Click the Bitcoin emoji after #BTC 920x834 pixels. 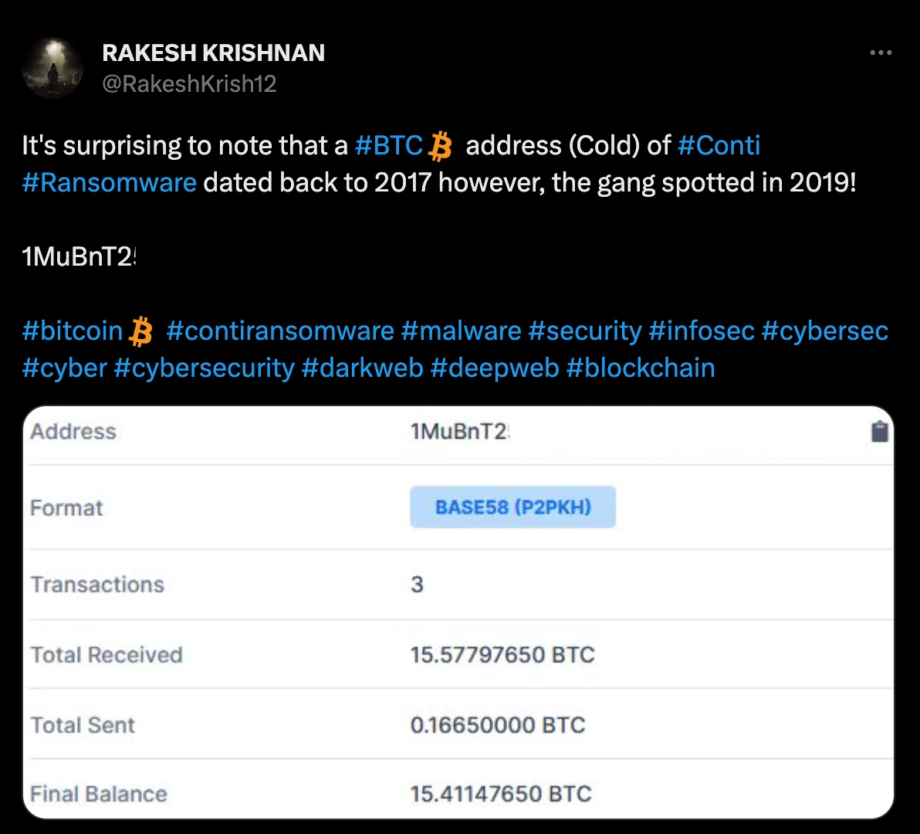[x=440, y=146]
